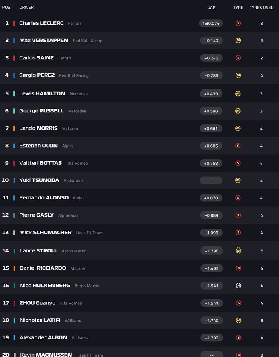Select Sainz's soft tyre icon
The height and width of the screenshot is (357, 279).
coord(238,58)
